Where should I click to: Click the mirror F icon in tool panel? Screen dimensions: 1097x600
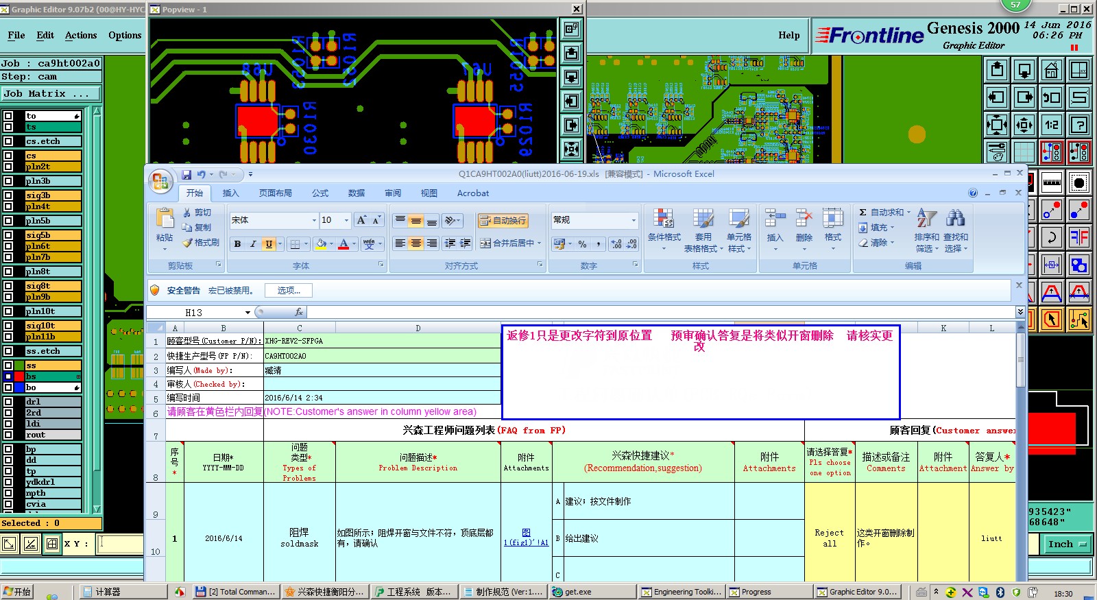pos(1079,237)
